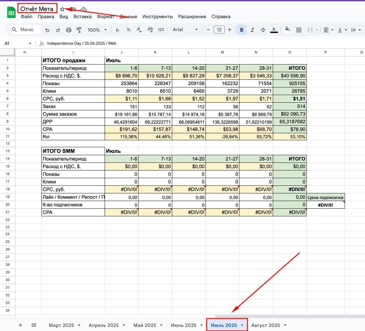
Task: Star the Отчёт Мета document
Action: [x=62, y=9]
